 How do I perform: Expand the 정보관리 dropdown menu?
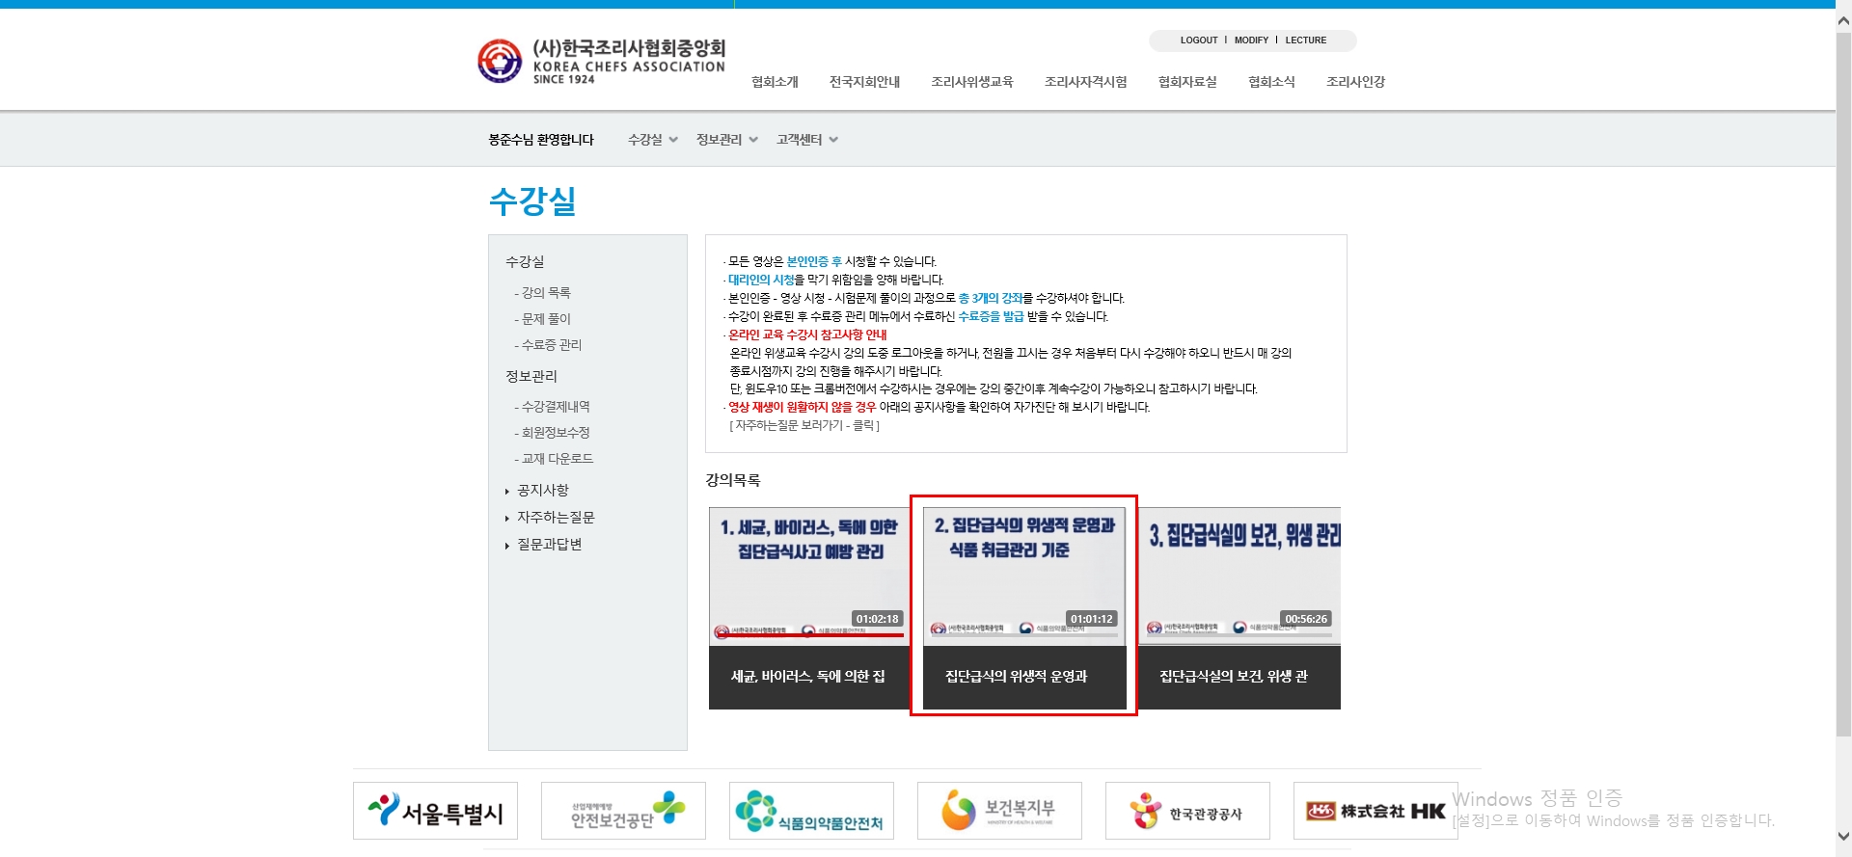point(726,140)
